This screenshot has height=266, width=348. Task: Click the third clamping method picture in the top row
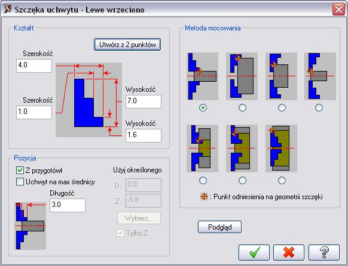pos(281,76)
